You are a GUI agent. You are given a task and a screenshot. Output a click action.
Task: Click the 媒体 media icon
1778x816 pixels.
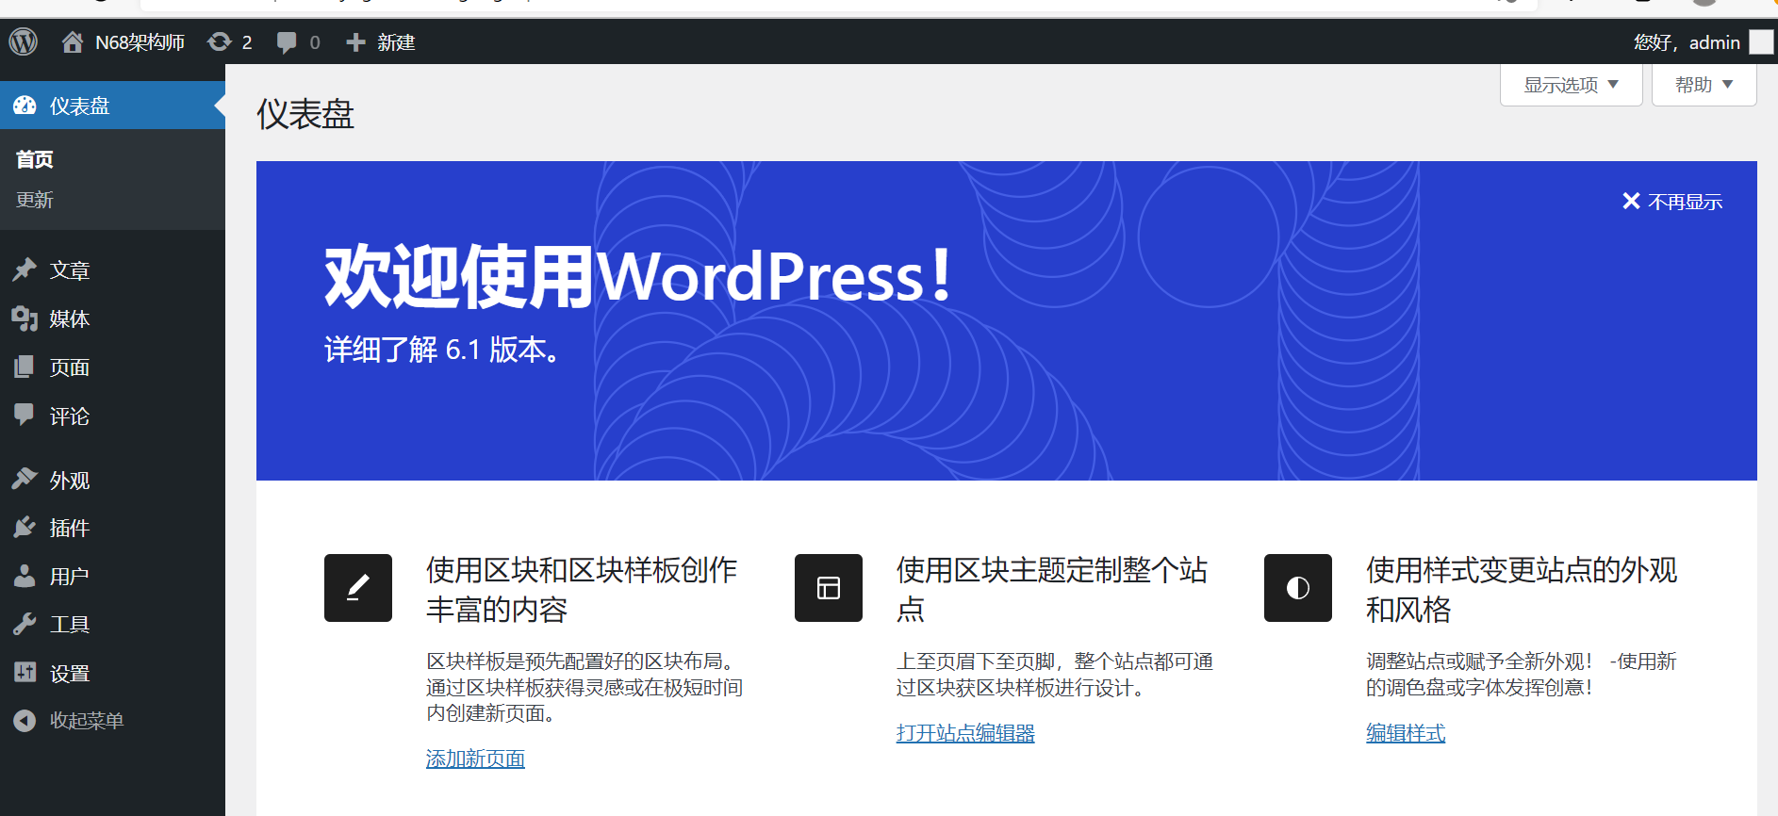tap(25, 318)
